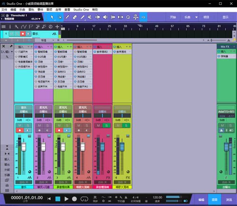Image resolution: width=237 pixels, height=206 pixels.
Task: Open the 帮助 menu
Action: point(95,9)
